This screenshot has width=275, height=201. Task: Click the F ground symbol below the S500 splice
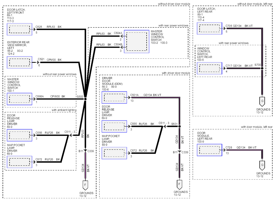click(85, 185)
